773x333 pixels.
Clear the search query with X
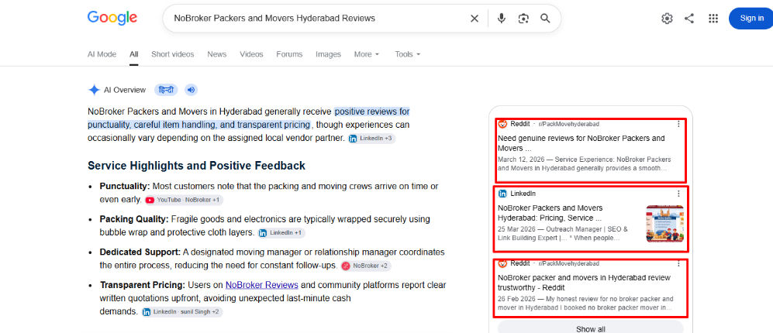coord(474,19)
